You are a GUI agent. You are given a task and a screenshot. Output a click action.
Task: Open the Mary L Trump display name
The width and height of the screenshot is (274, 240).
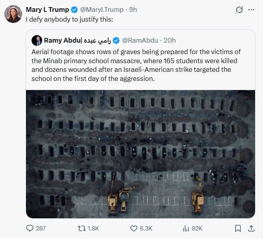coord(47,9)
